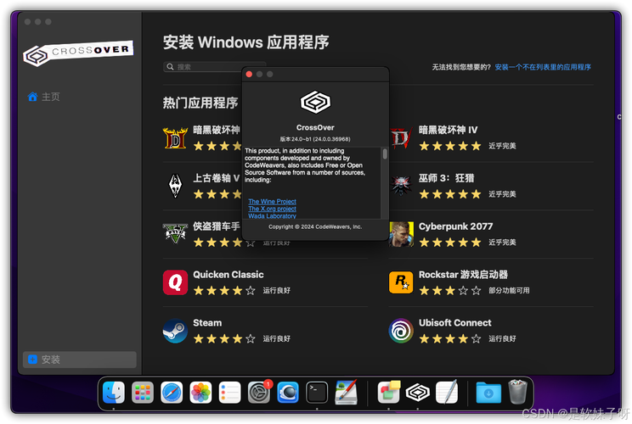The width and height of the screenshot is (632, 424).
Task: Click the Ubisoft Connect title
Action: [x=454, y=322]
